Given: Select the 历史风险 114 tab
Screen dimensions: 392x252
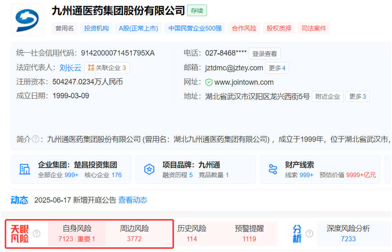Looking at the screenshot, I should click(192, 234).
